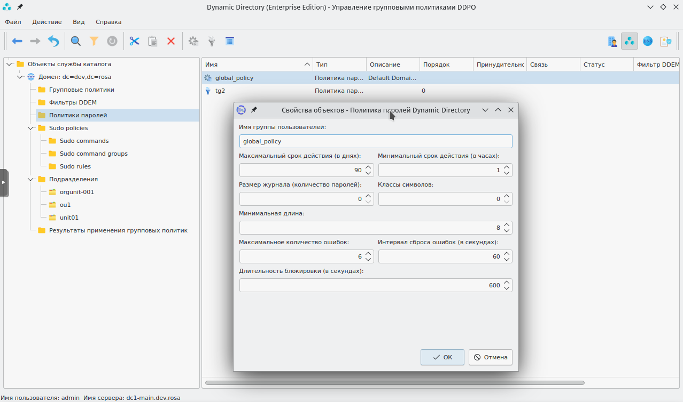683x402 pixels.
Task: Delete using the red X toolbar icon
Action: pyautogui.click(x=171, y=41)
